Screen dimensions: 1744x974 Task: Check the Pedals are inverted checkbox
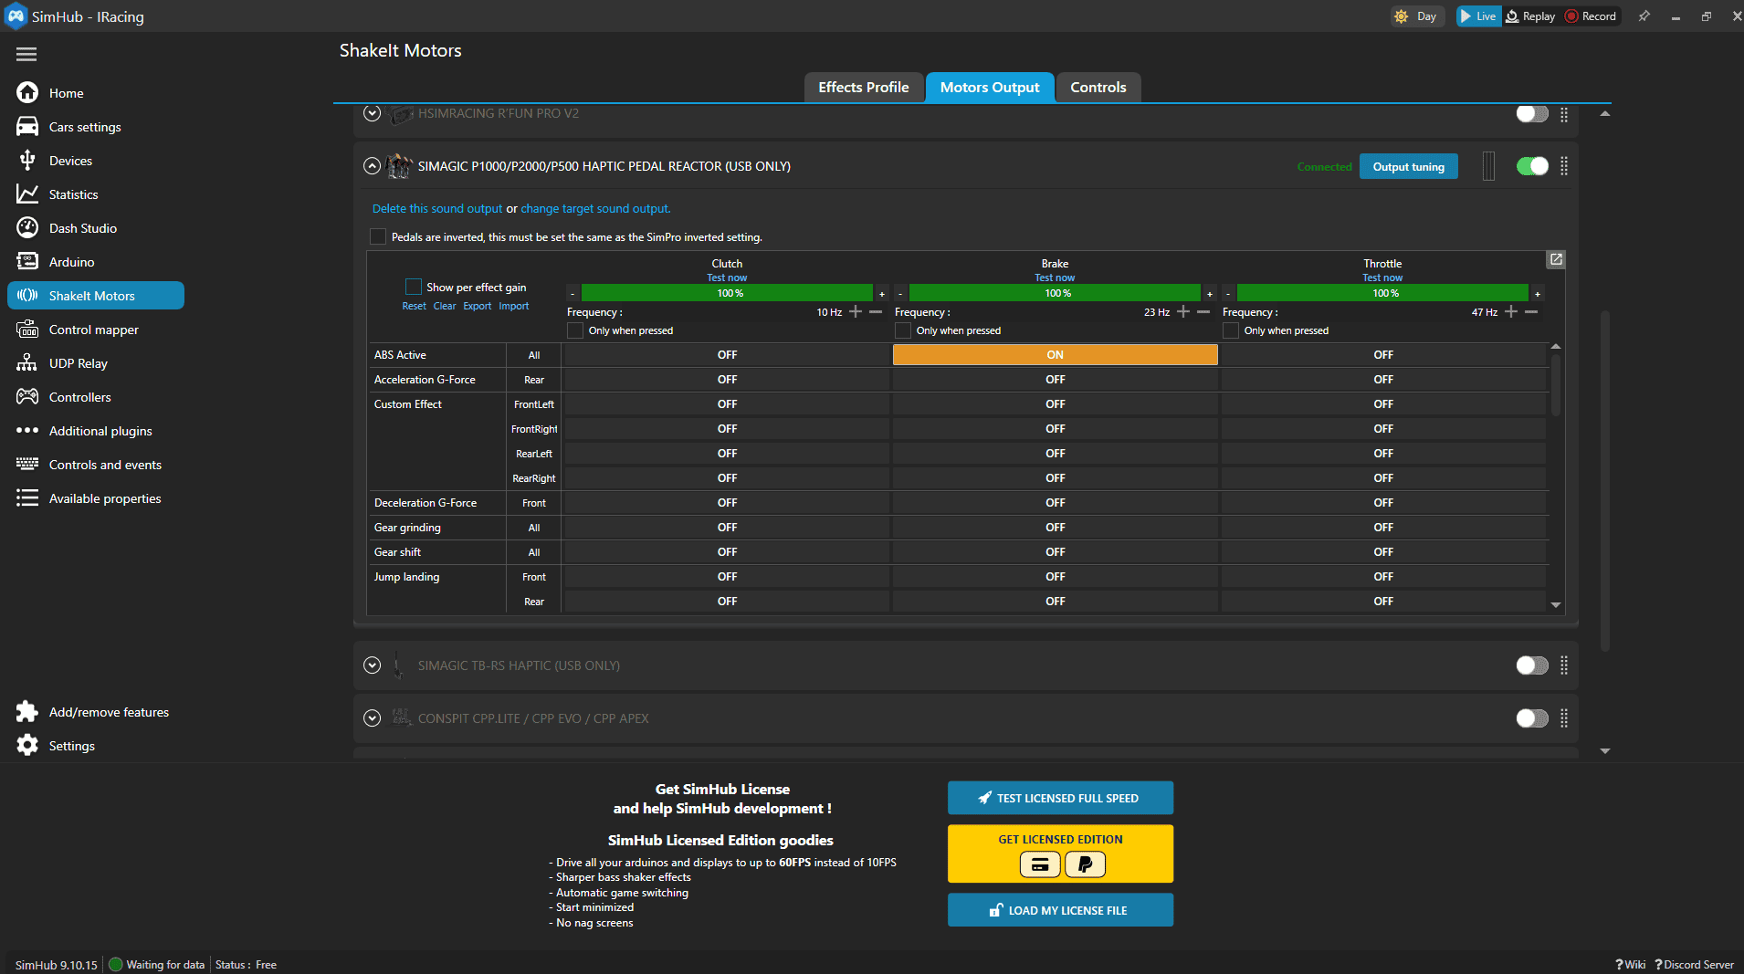[x=377, y=236]
